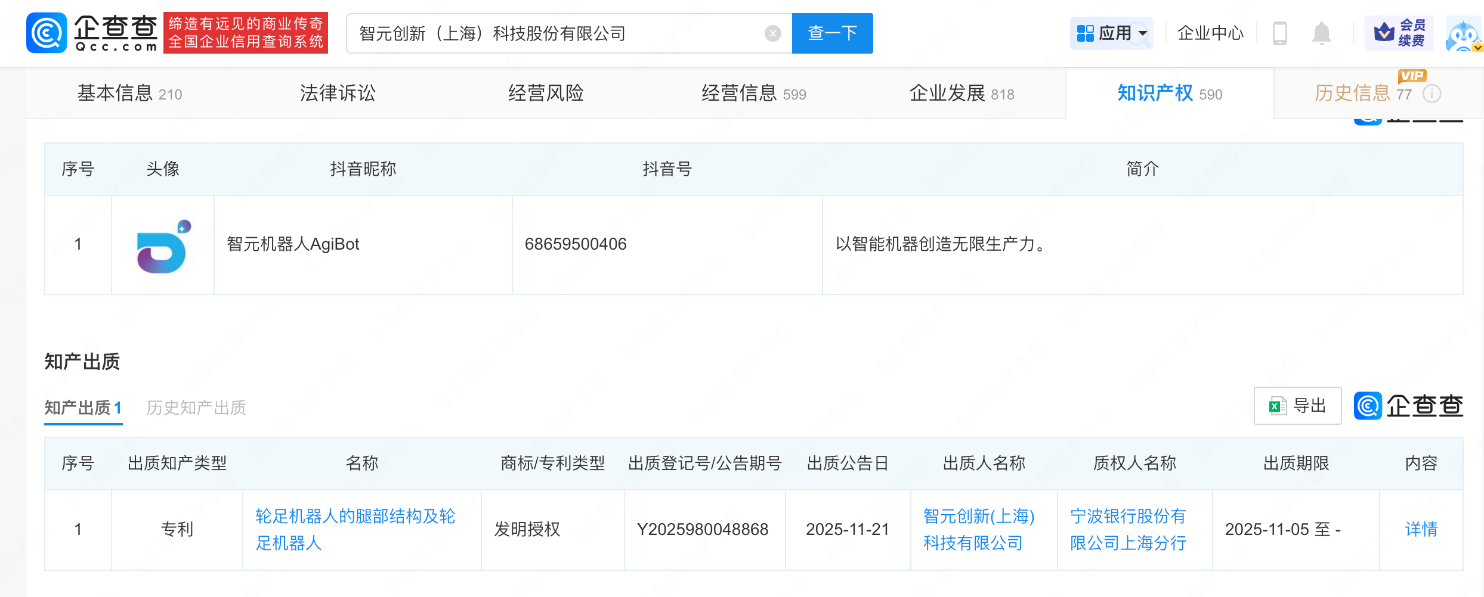Viewport: 1484px width, 597px height.
Task: Click the 企查查 logo to go home
Action: (92, 32)
